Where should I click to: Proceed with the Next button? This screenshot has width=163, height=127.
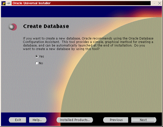pos(143,120)
